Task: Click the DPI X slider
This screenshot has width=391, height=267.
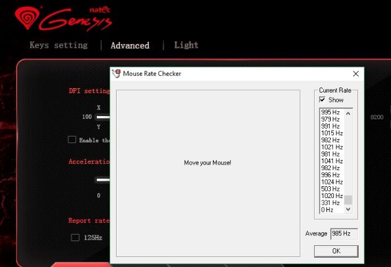Action: (x=103, y=117)
